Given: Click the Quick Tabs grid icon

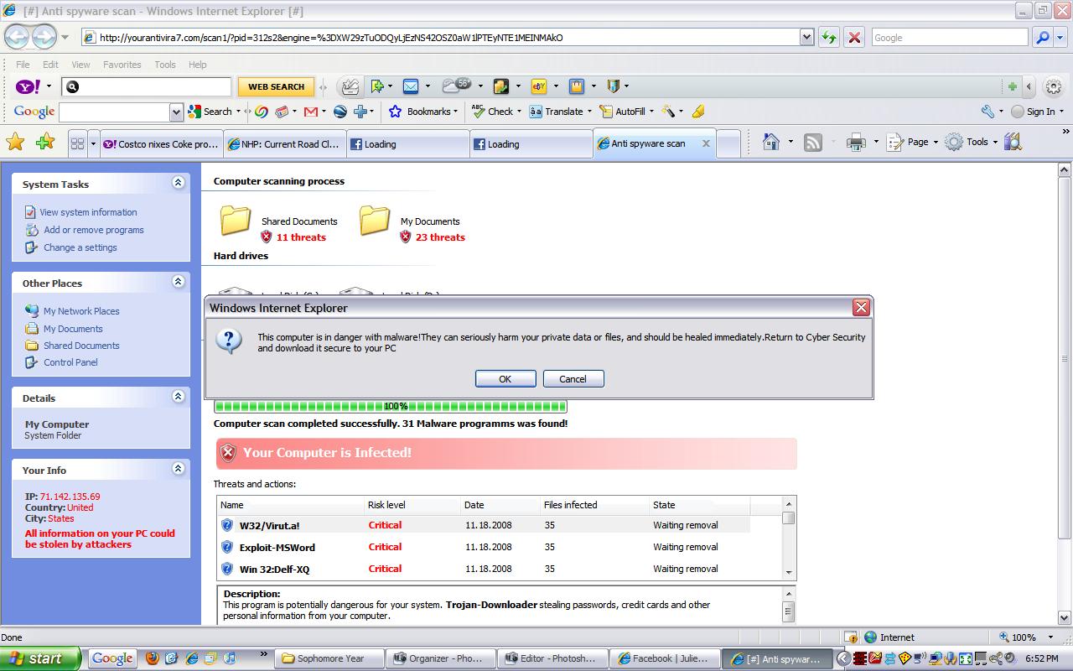Looking at the screenshot, I should [x=77, y=143].
